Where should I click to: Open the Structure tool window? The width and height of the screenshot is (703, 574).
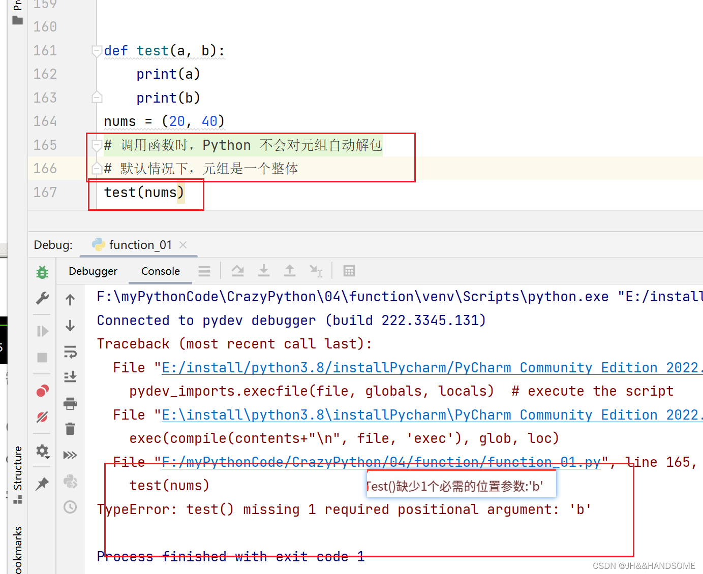(18, 475)
